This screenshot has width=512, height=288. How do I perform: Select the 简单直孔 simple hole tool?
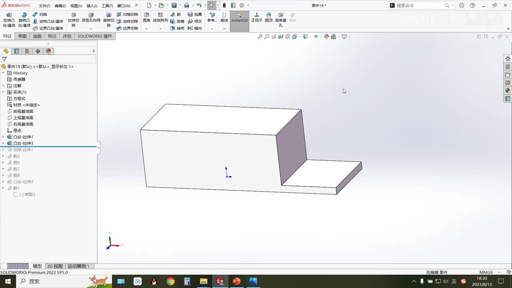281,20
